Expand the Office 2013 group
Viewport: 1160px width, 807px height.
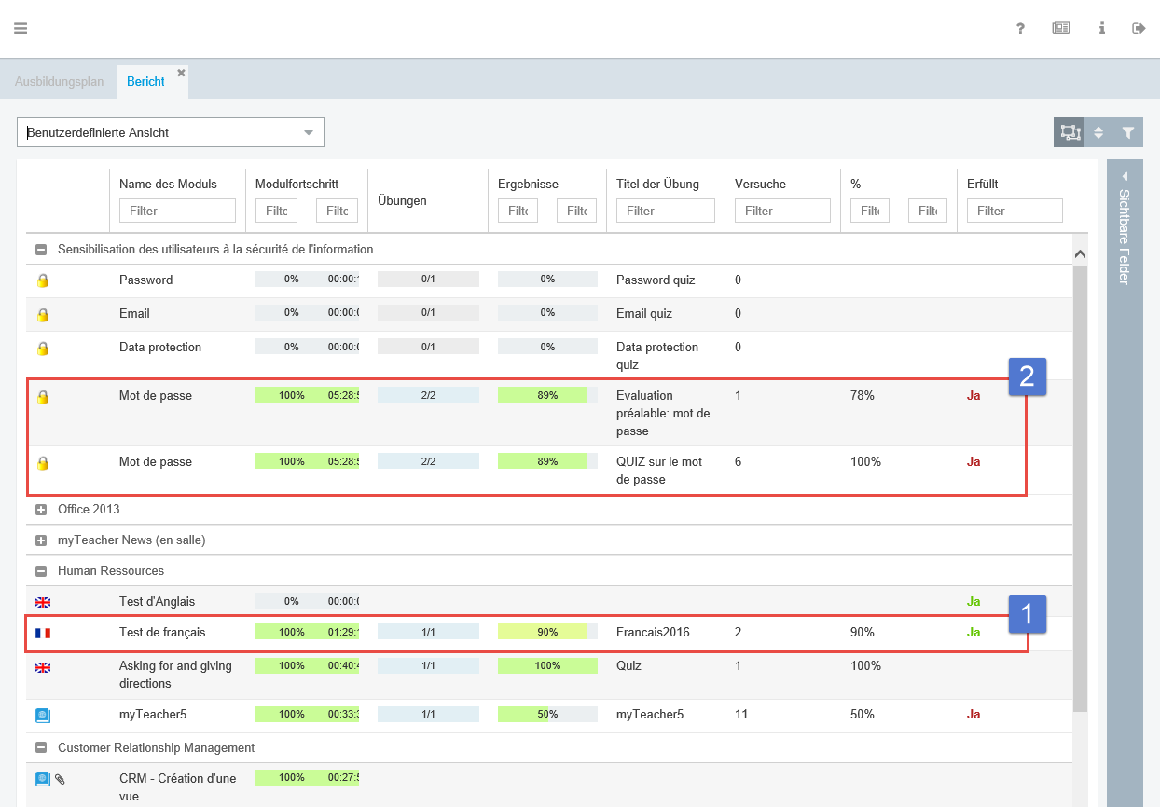click(x=41, y=510)
